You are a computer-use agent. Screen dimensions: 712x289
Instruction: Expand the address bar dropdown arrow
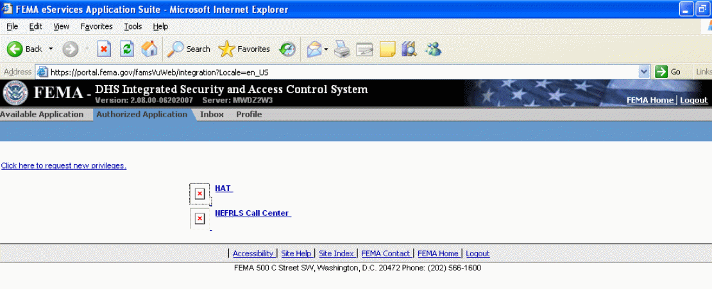(644, 72)
